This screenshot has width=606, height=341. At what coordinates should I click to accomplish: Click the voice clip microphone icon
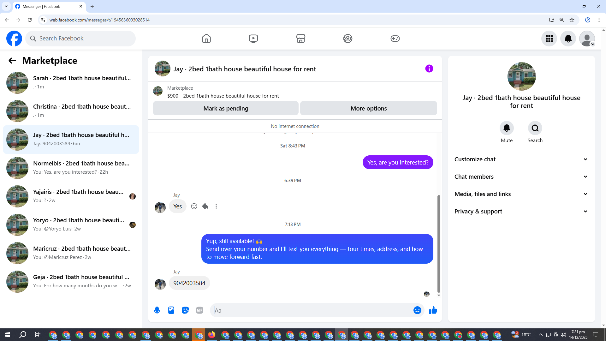click(157, 310)
